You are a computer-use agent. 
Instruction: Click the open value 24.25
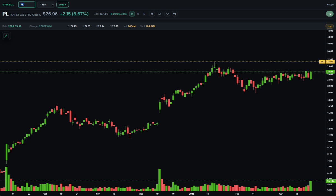pos(73,26)
